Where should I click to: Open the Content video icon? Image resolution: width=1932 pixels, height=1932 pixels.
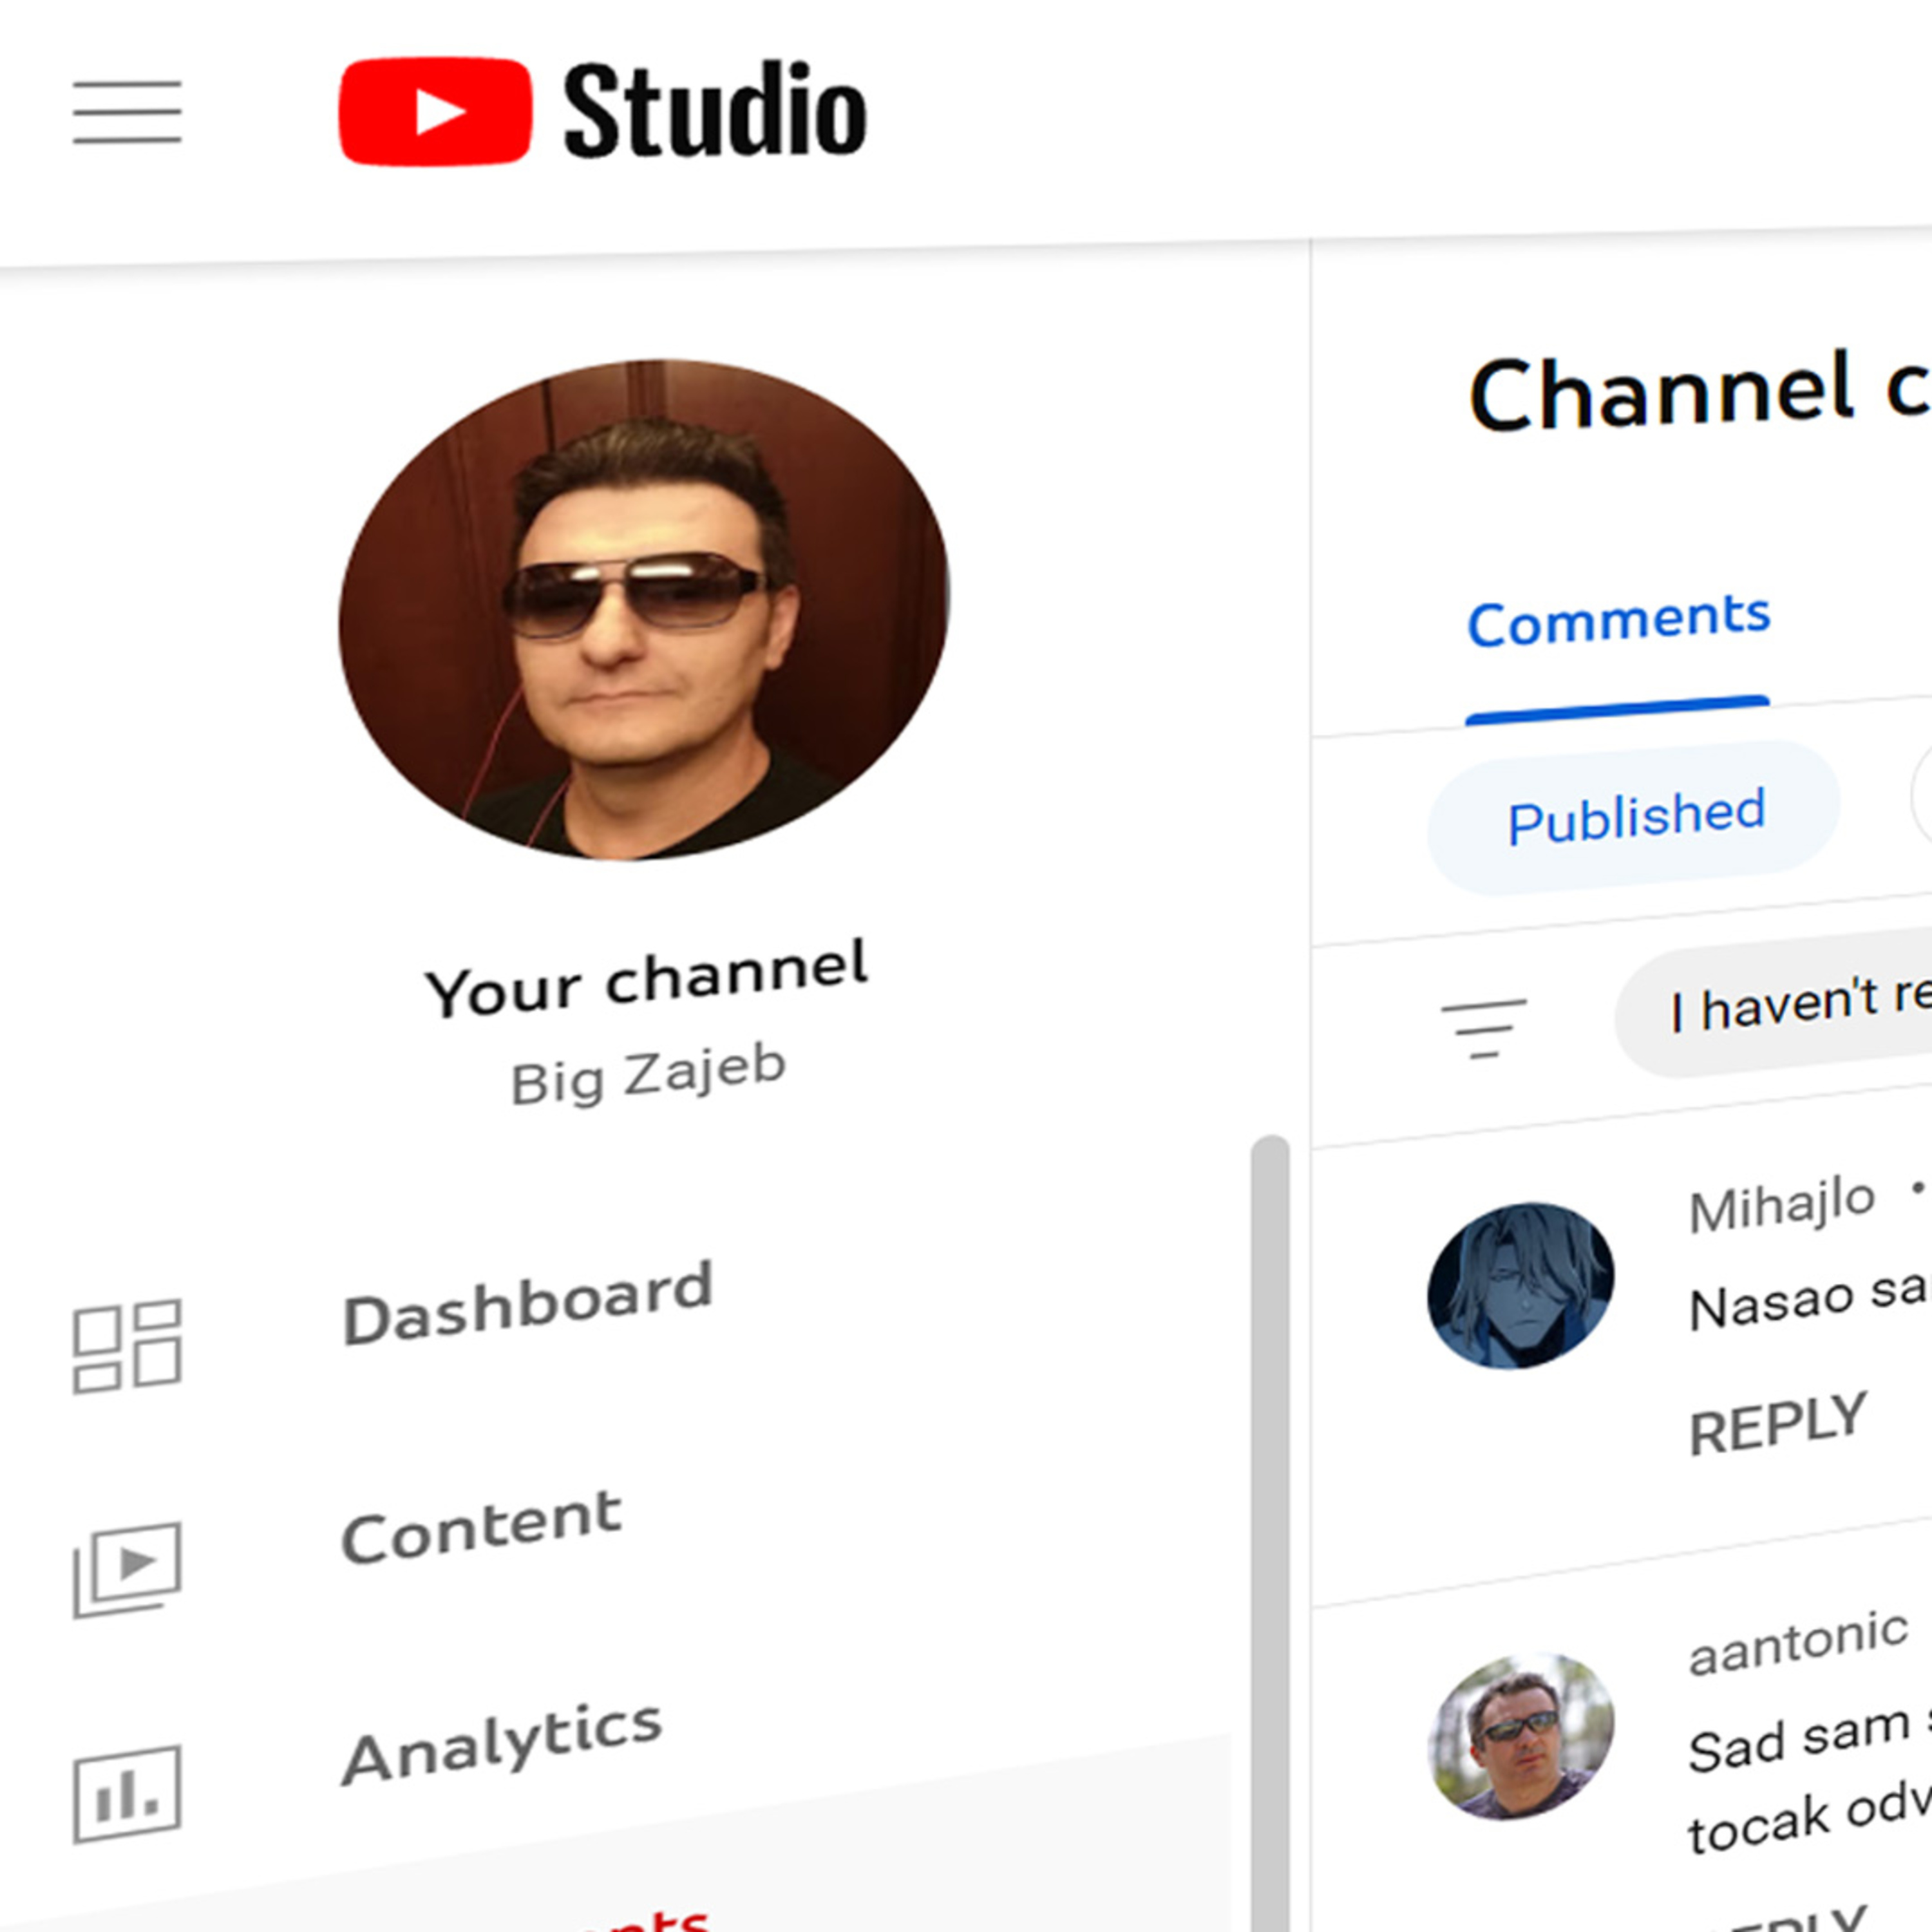[x=127, y=1569]
